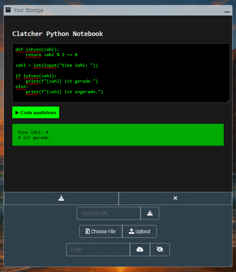
Task: Click the cloud download icon
Action: (140, 249)
